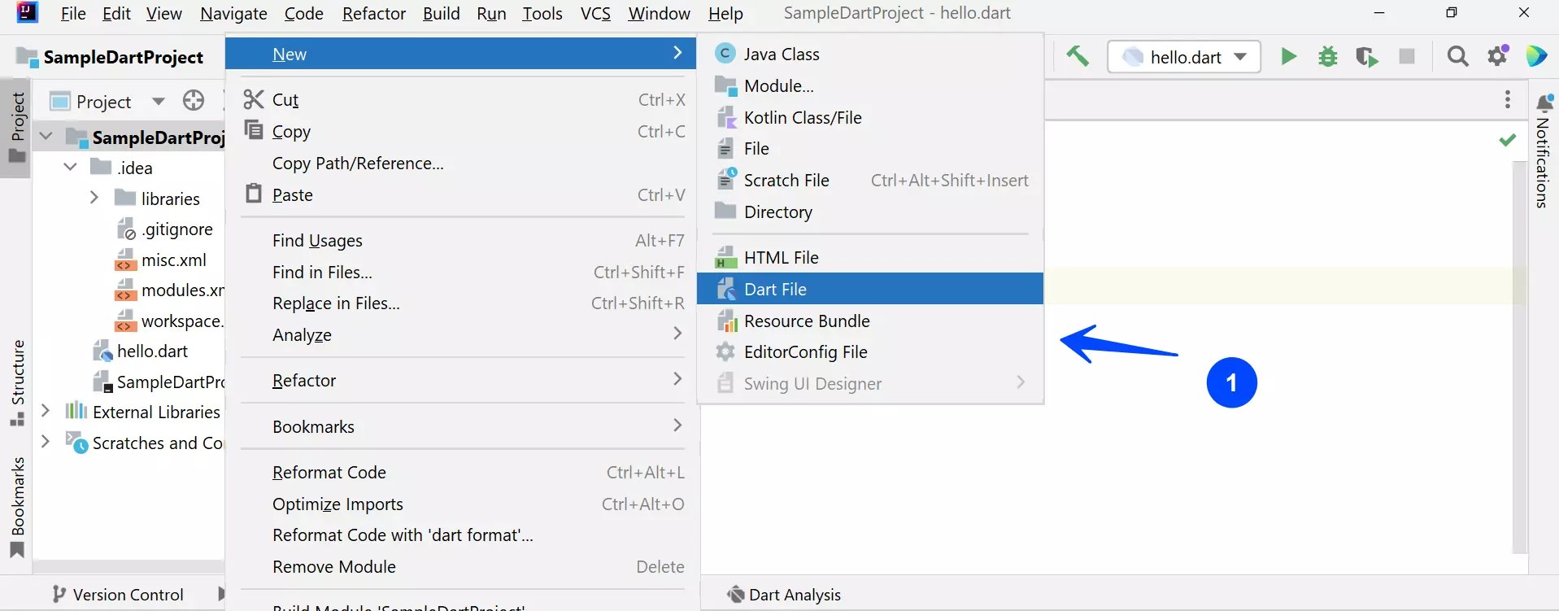The width and height of the screenshot is (1559, 611).
Task: Collapse the SampleDartProject root node
Action: click(46, 137)
